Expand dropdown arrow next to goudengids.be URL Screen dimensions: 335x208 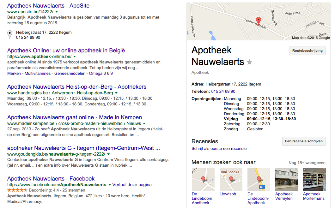tap(108, 154)
